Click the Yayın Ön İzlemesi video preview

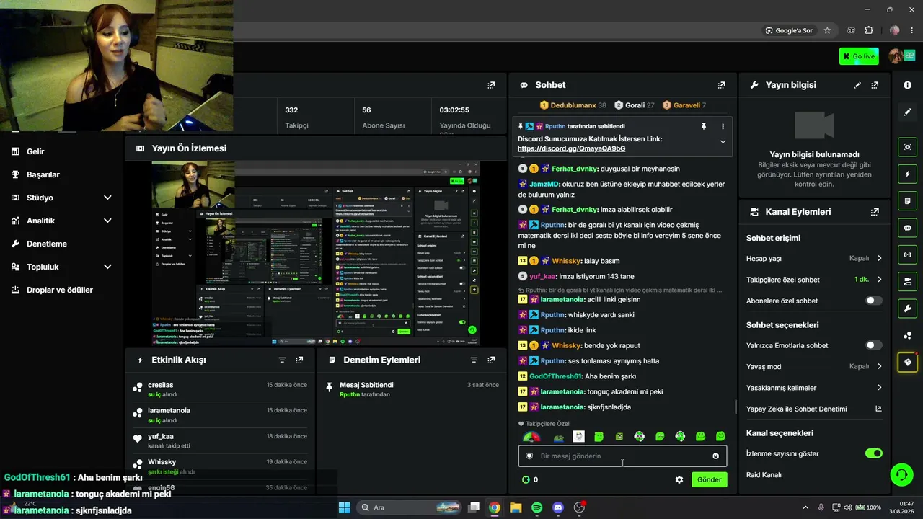(x=316, y=253)
